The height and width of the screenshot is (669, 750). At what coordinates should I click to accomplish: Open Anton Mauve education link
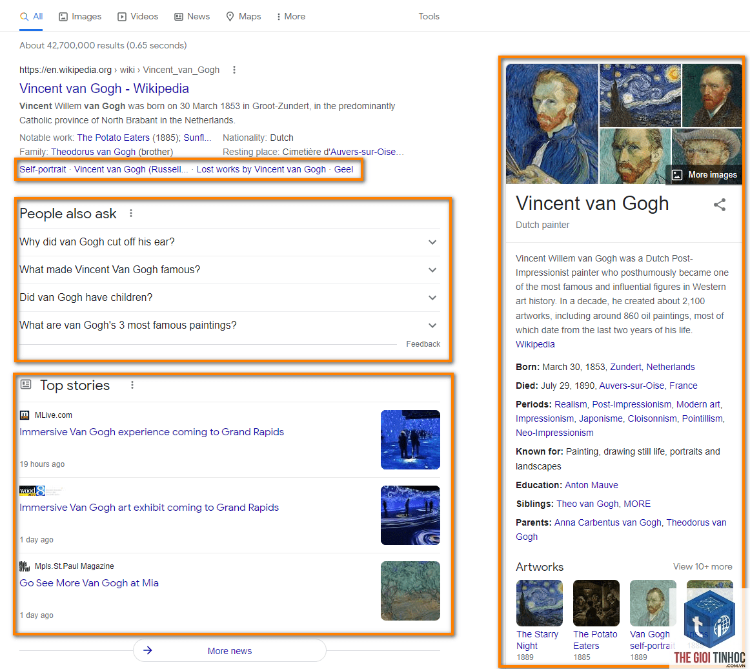coord(591,485)
